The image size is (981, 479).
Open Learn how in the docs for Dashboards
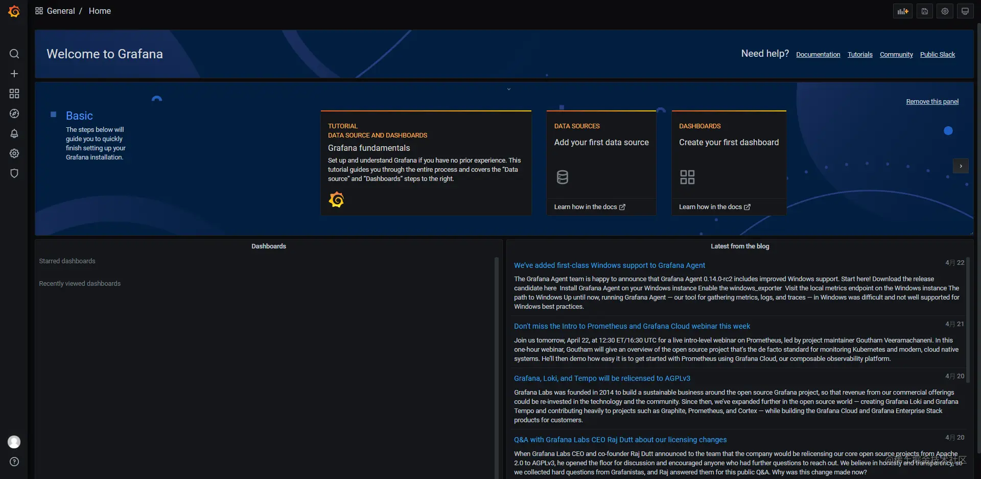tap(714, 207)
